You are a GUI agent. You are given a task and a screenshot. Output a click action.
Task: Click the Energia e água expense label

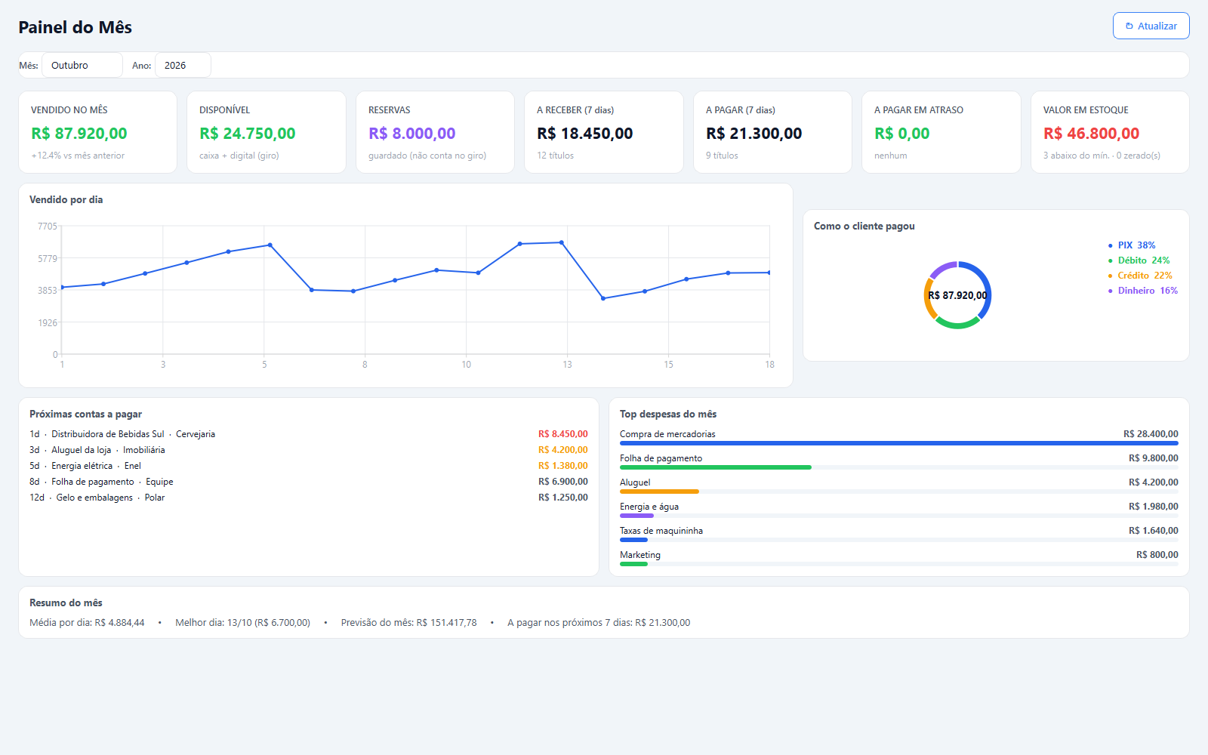click(649, 507)
